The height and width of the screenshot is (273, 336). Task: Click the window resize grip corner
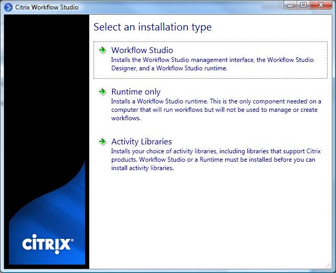point(329,266)
